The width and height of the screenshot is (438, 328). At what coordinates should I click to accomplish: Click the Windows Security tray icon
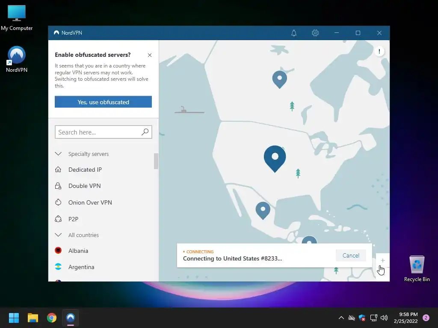pos(362,318)
